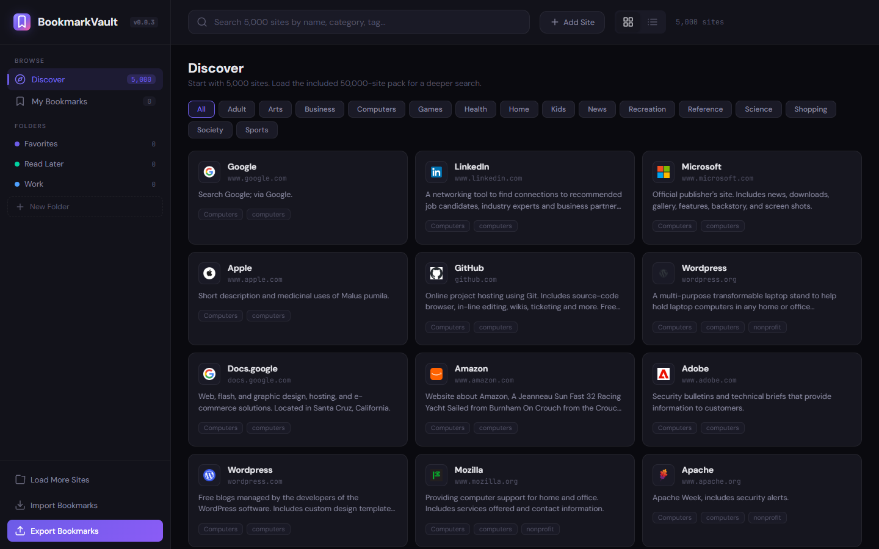Click the nonprofit tag on Apache card

point(767,518)
